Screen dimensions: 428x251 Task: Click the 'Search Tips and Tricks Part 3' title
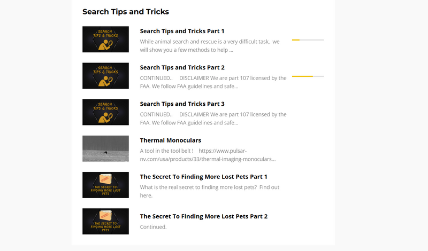[x=182, y=104]
